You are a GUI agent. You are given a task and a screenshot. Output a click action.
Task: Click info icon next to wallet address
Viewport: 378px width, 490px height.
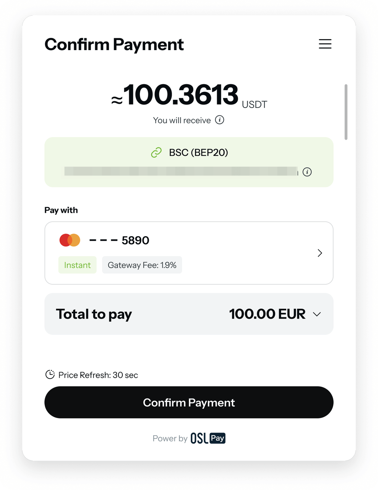(x=307, y=172)
